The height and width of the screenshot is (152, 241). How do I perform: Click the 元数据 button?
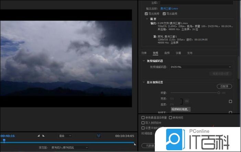point(148,145)
